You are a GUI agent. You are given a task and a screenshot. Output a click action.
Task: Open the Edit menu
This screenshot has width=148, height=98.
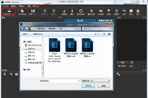point(14,6)
